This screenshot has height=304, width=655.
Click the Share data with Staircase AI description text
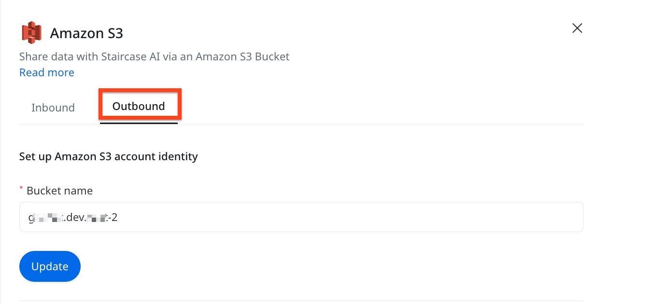[x=154, y=56]
